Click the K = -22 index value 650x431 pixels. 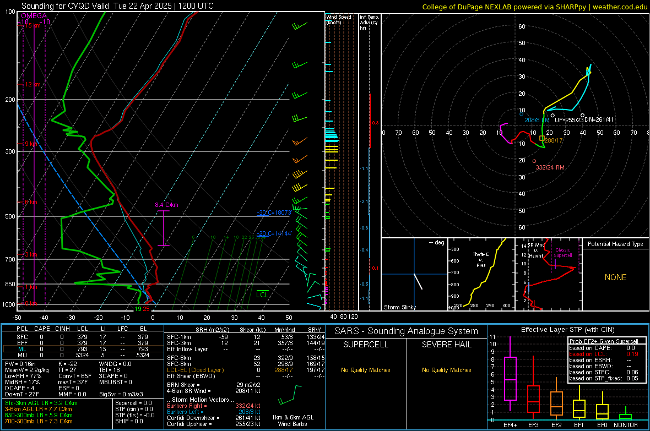point(68,364)
